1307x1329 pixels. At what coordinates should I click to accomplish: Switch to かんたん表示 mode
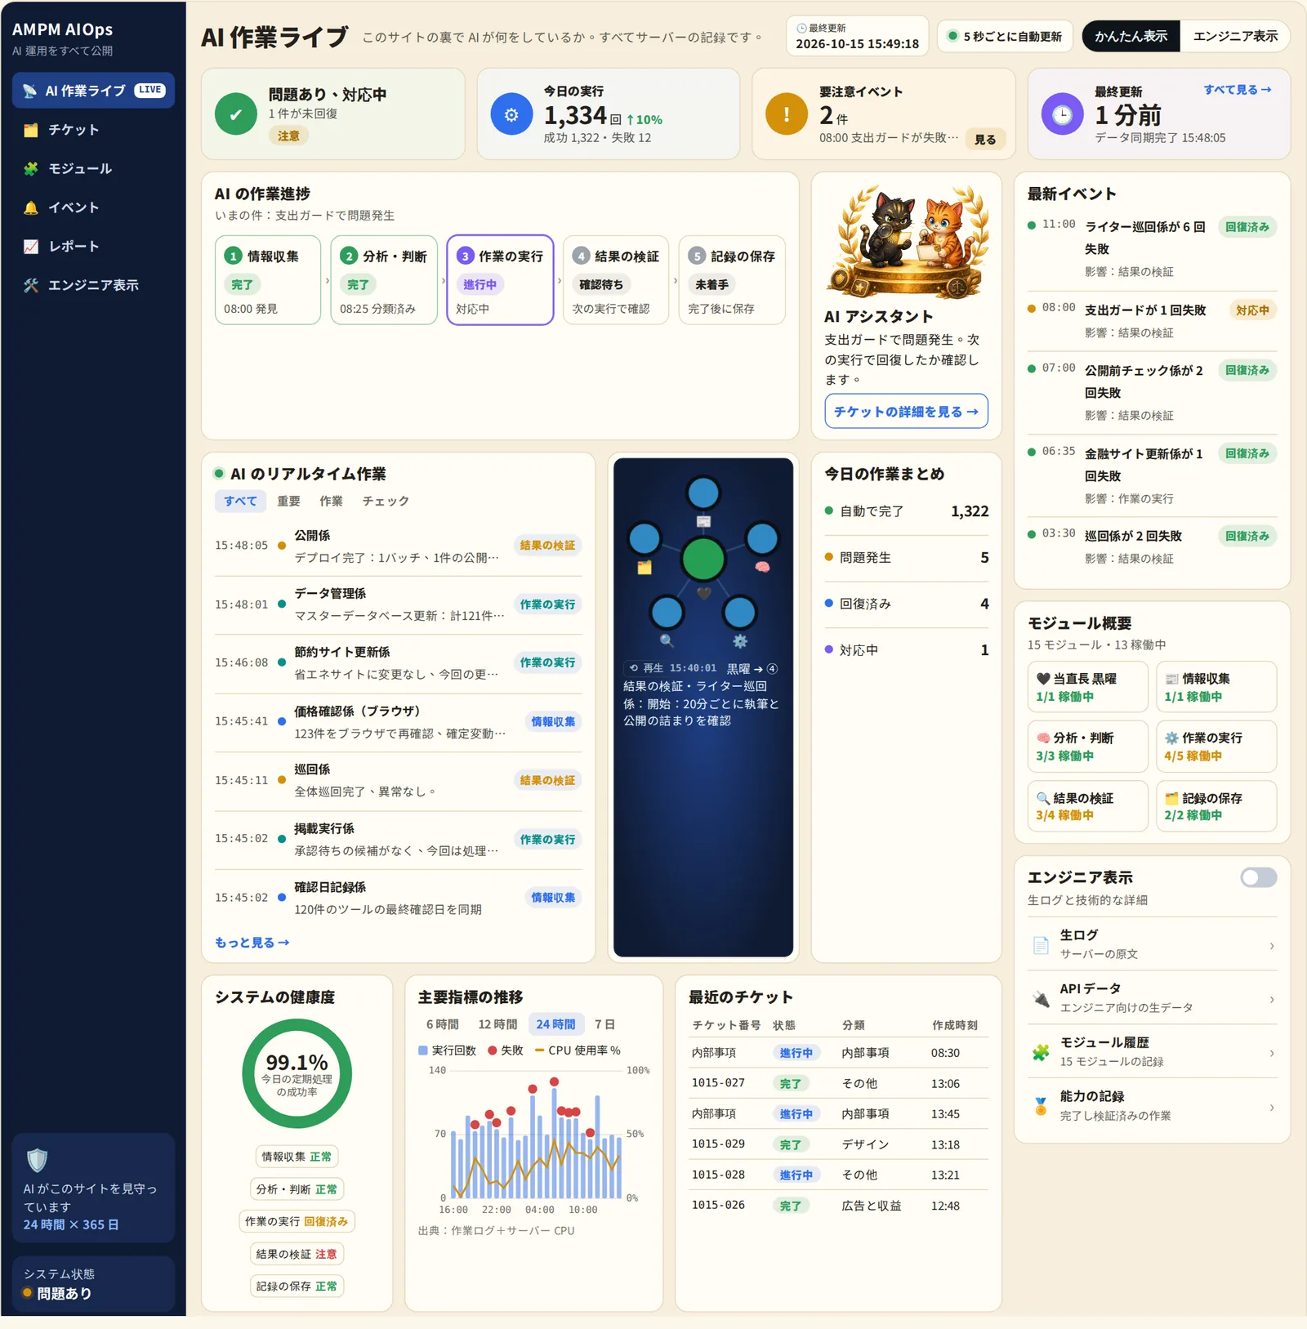1131,36
